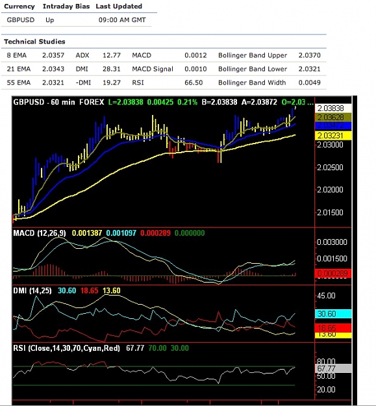Click the DMI value 28.31

click(112, 69)
